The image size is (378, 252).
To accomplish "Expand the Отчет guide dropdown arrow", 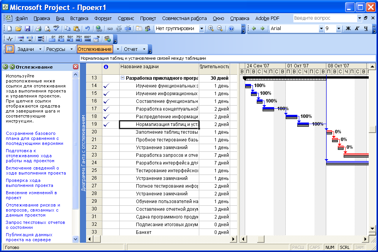I will 144,49.
